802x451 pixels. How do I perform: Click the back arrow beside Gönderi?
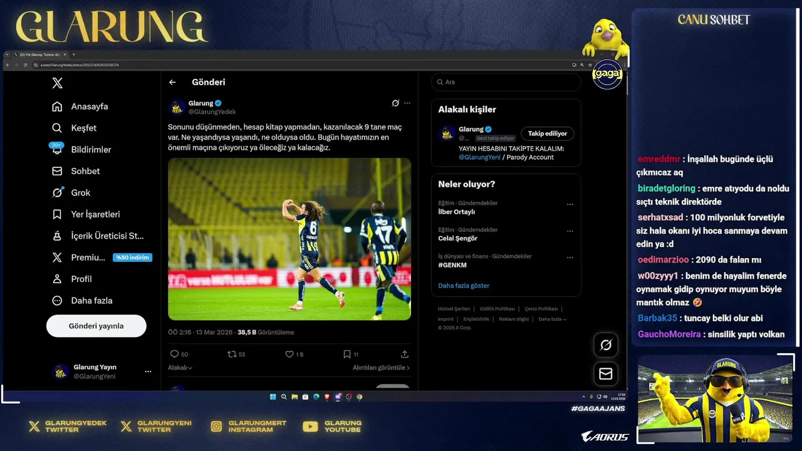pos(172,82)
